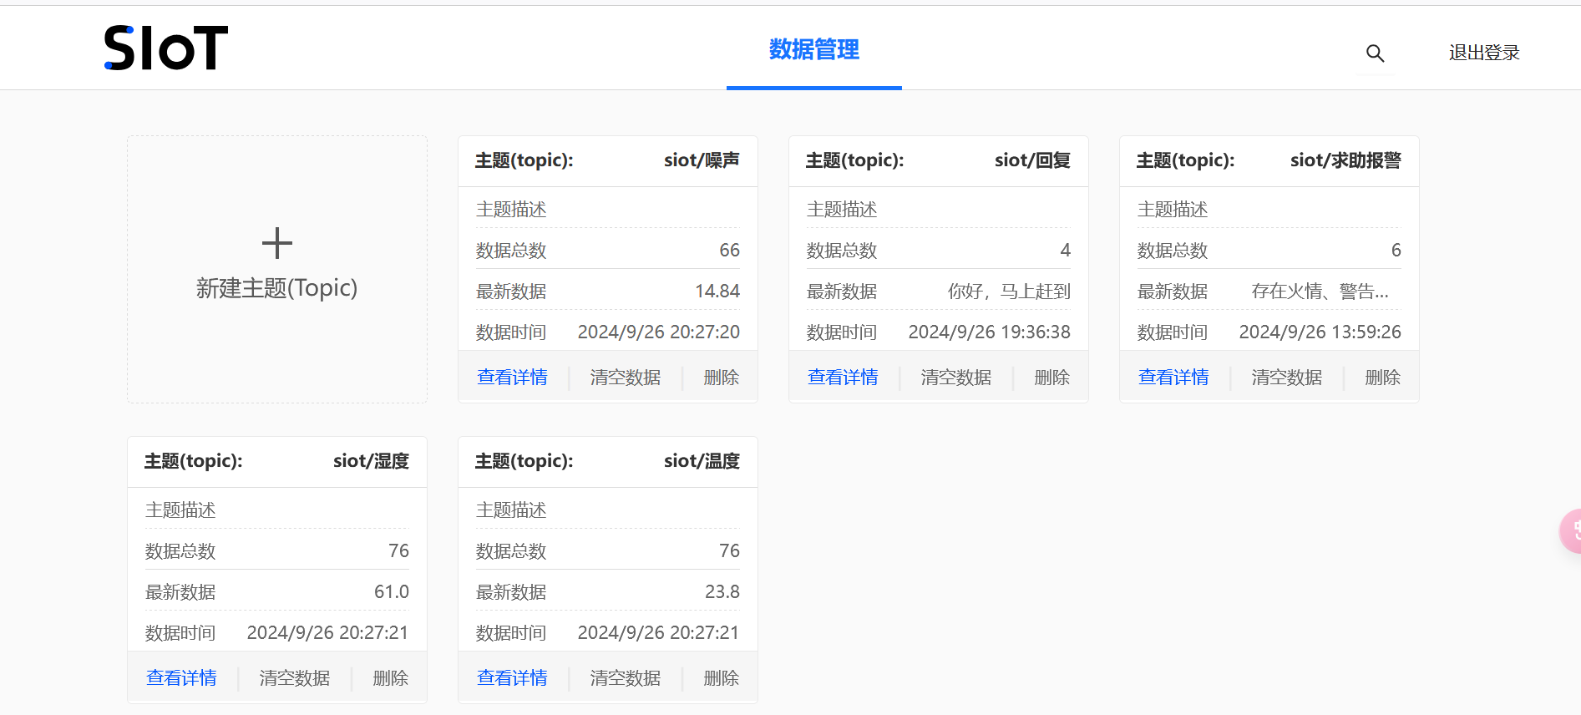Clear data for siot/回复 topic
Screen dimensions: 1581x715
click(x=956, y=378)
